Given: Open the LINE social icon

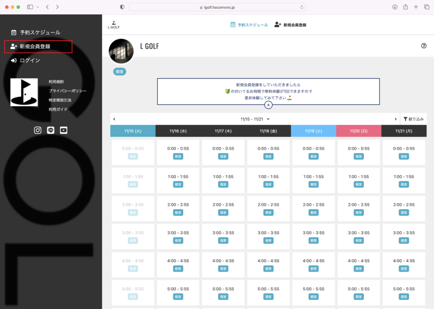Looking at the screenshot, I should coord(51,130).
